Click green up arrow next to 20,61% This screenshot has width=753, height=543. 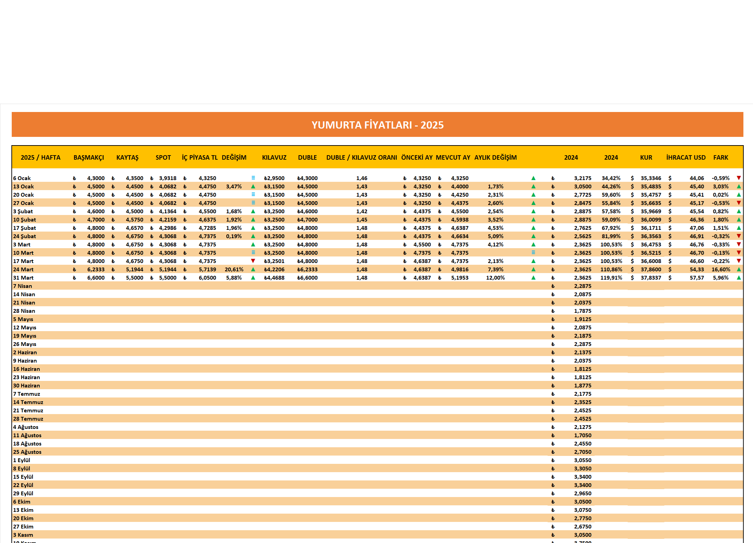(253, 269)
